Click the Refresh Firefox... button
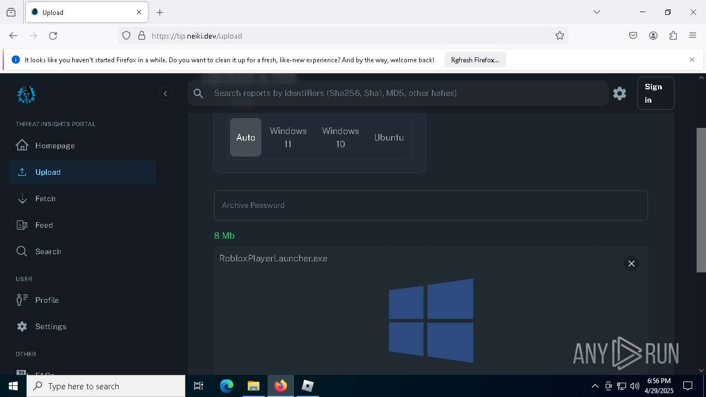This screenshot has width=706, height=397. [475, 60]
